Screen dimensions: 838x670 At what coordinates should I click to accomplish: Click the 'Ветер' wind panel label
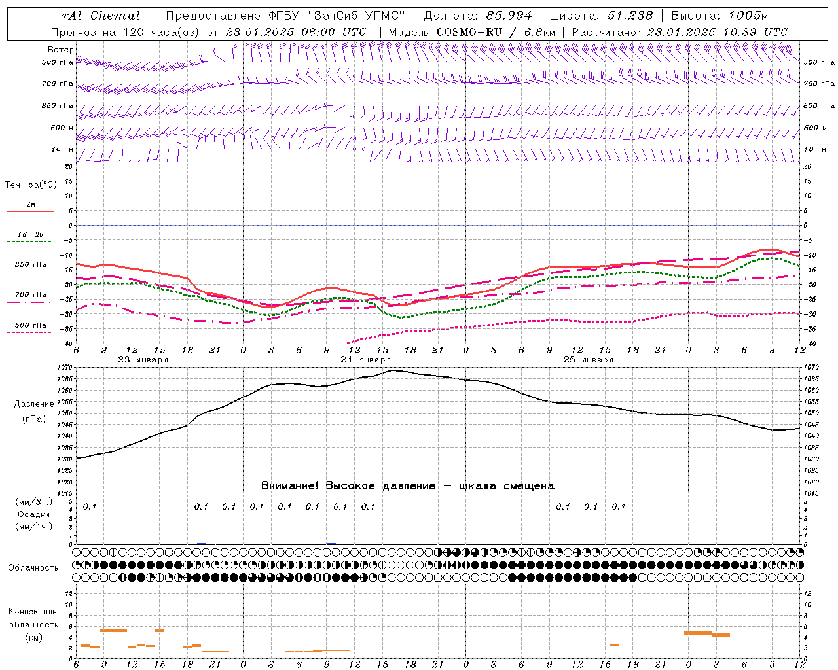60,50
